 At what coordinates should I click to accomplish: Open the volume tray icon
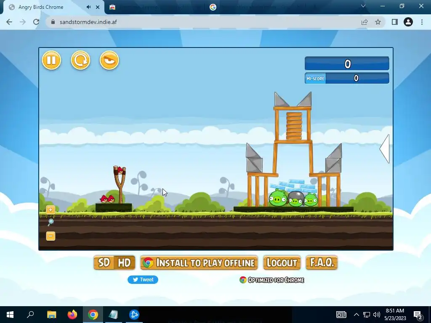point(377,315)
